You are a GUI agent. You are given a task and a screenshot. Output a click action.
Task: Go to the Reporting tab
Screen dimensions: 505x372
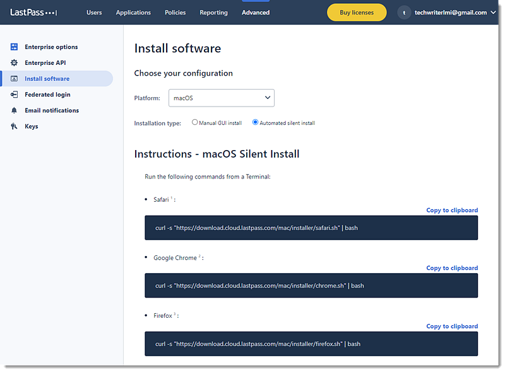click(213, 13)
